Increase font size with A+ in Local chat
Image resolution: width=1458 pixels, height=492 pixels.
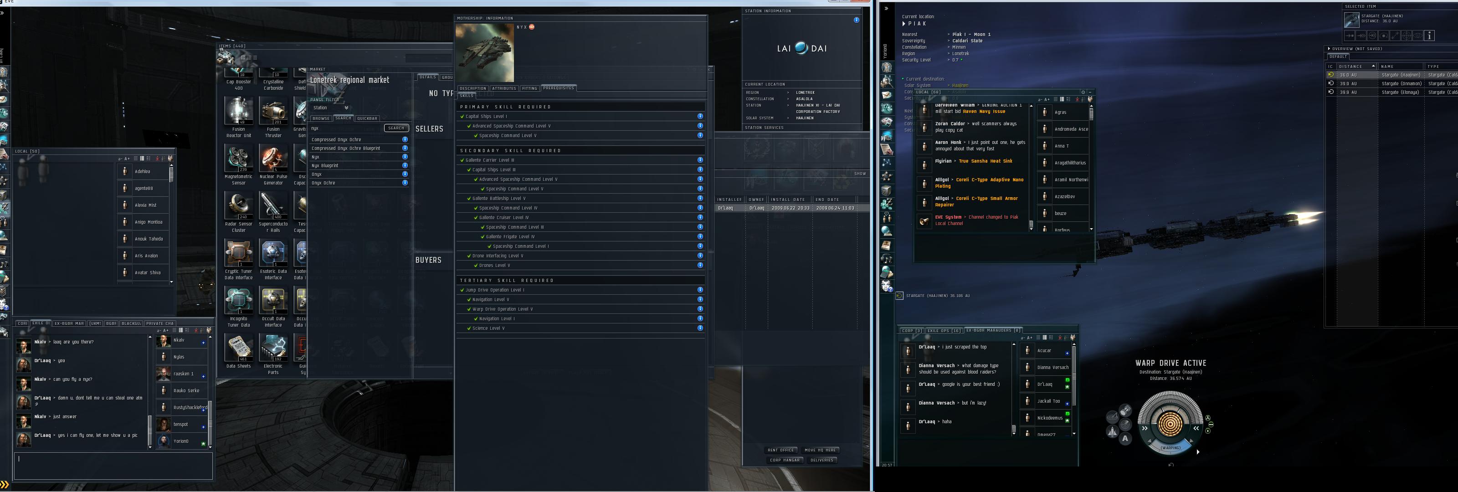pos(127,159)
